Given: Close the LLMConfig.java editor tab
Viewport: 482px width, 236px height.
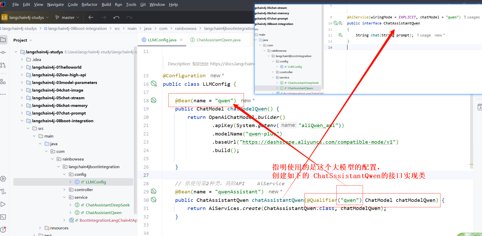Looking at the screenshot, I should pos(181,40).
